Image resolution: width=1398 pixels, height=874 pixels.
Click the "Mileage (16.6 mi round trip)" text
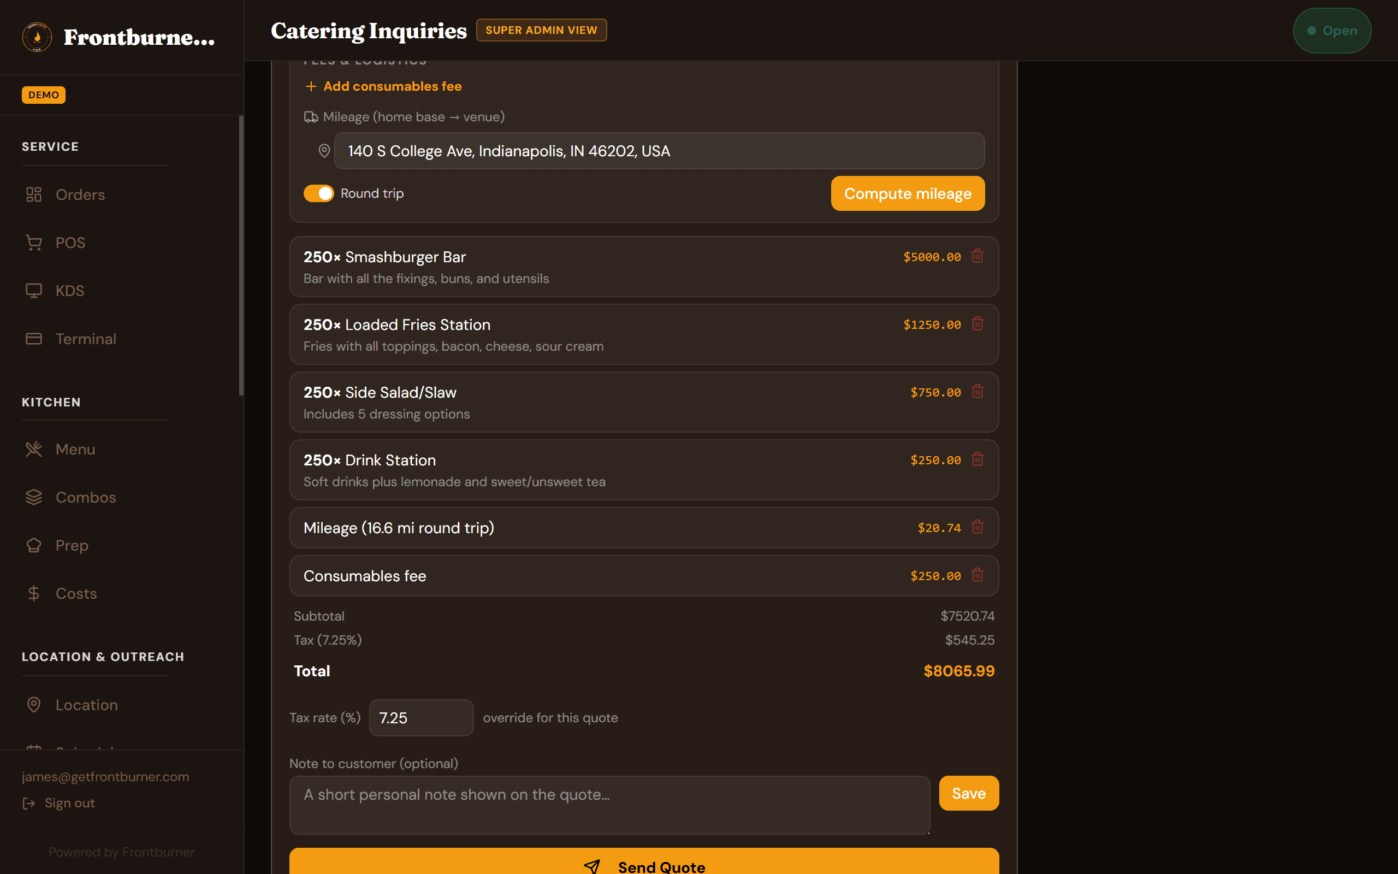pyautogui.click(x=399, y=528)
